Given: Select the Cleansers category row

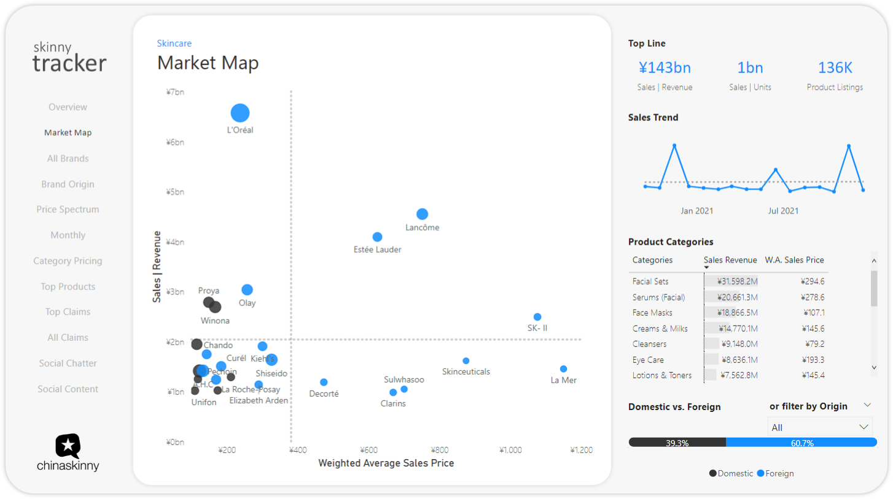Looking at the screenshot, I should coord(729,344).
